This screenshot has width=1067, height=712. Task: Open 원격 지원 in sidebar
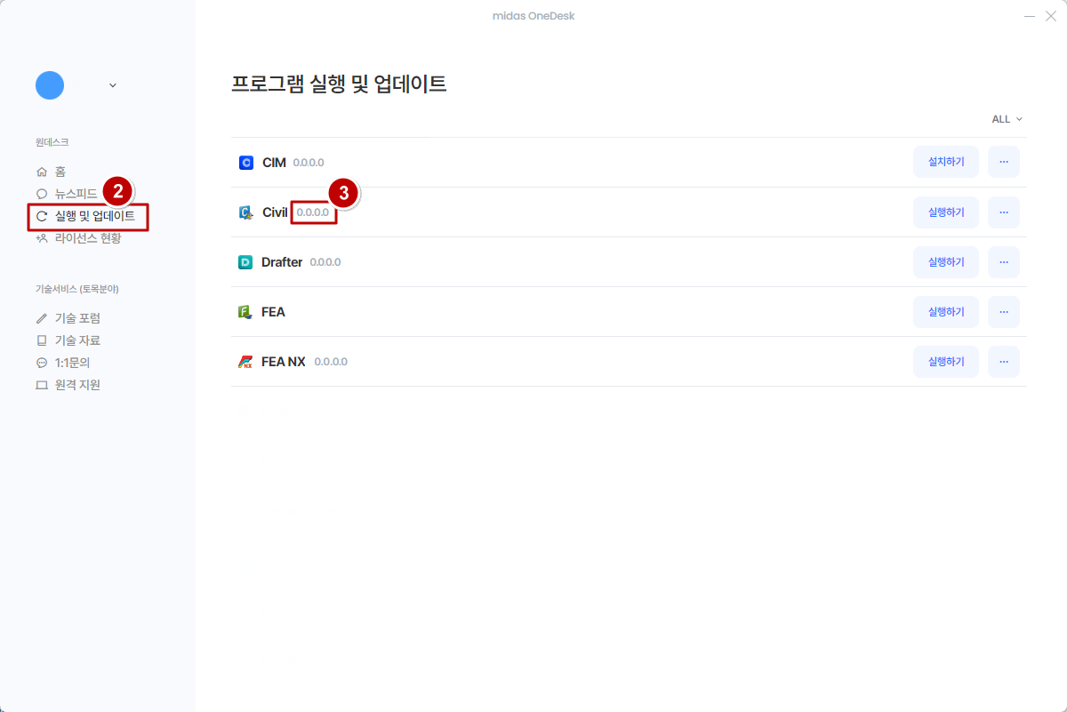click(77, 385)
